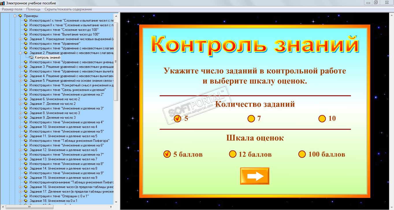
Task: Select "Задание 9. Деление на число 3"
Action: tap(53, 118)
